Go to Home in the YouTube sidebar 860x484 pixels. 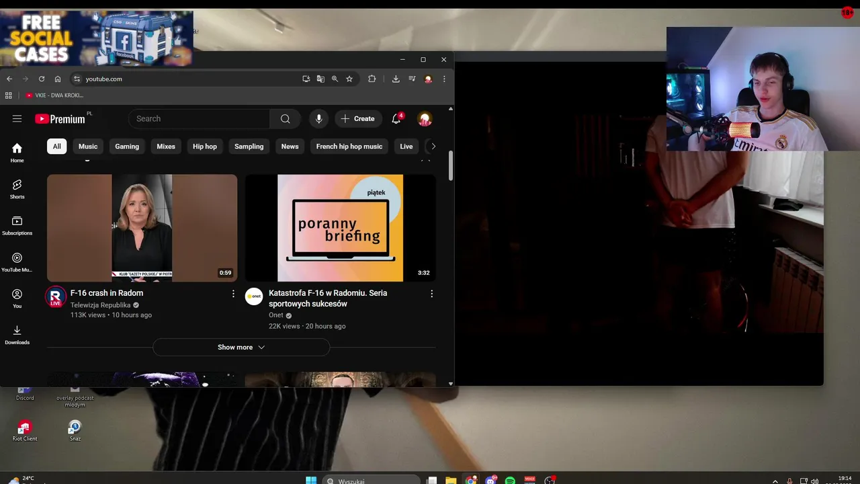17,153
